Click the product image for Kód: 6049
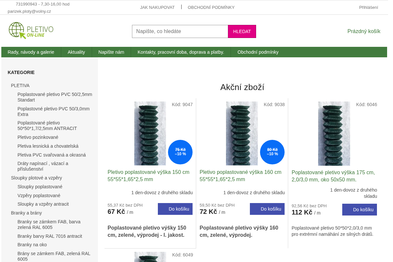Viewport: 393px width, 262px height. coord(150,257)
